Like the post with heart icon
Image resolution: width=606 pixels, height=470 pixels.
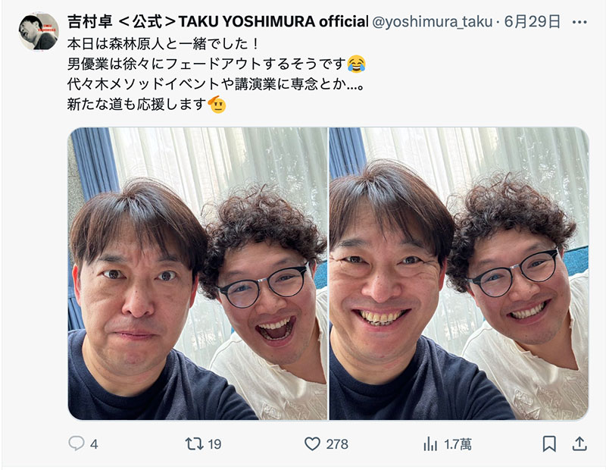pos(312,443)
